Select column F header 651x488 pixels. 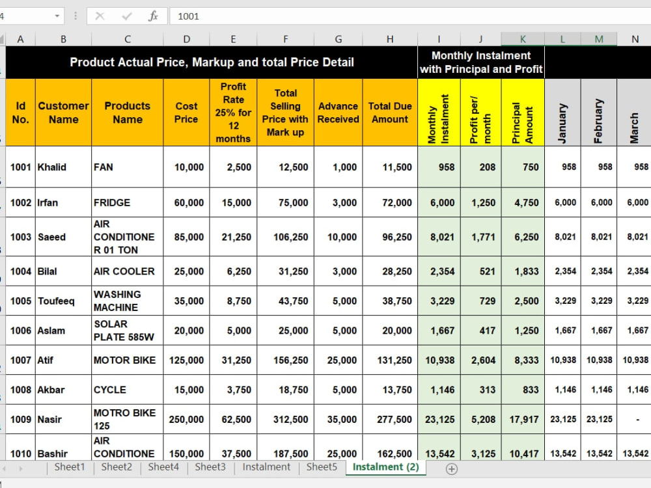tap(286, 40)
